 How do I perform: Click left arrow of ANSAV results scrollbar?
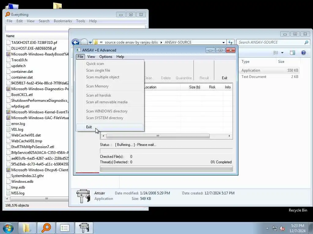pyautogui.click(x=103, y=136)
